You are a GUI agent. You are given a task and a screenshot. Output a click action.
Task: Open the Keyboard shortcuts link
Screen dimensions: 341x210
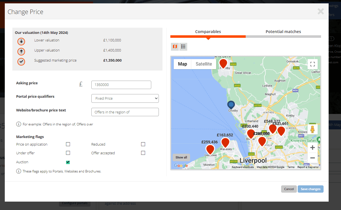click(243, 167)
